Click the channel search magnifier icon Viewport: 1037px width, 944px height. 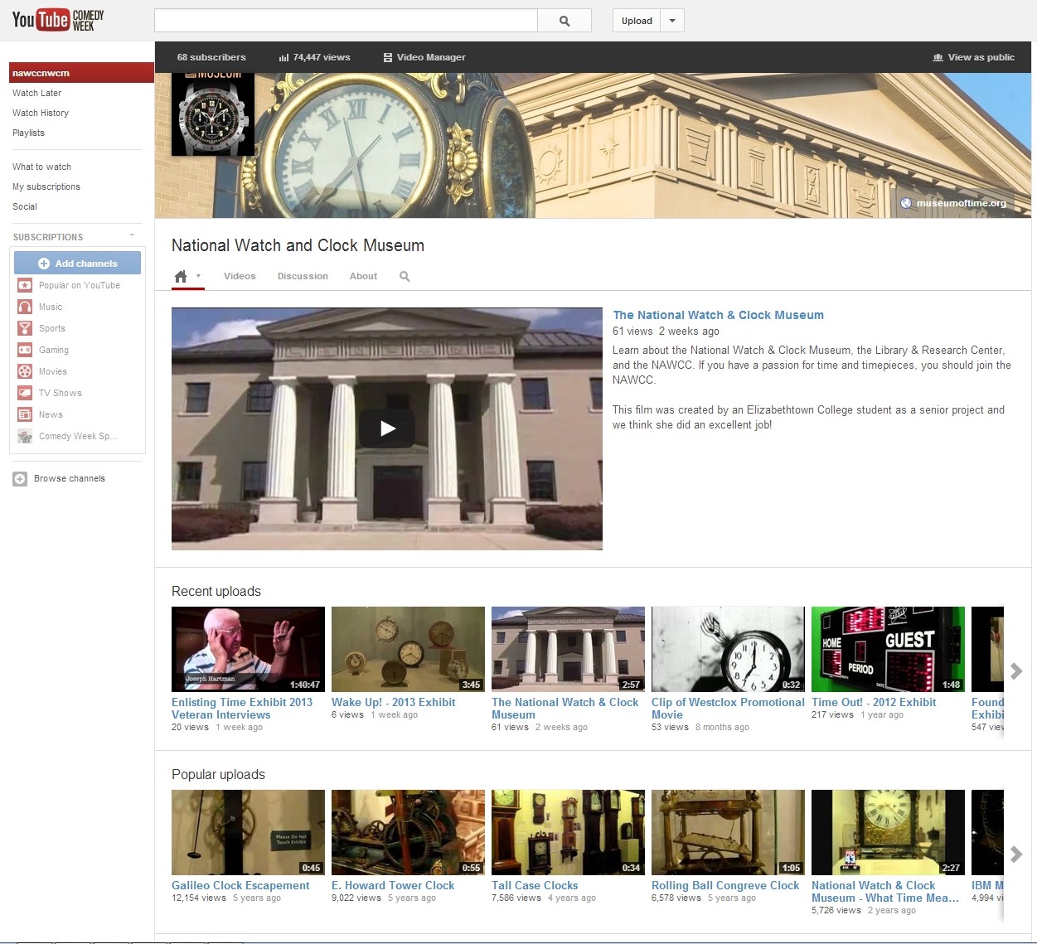(405, 276)
